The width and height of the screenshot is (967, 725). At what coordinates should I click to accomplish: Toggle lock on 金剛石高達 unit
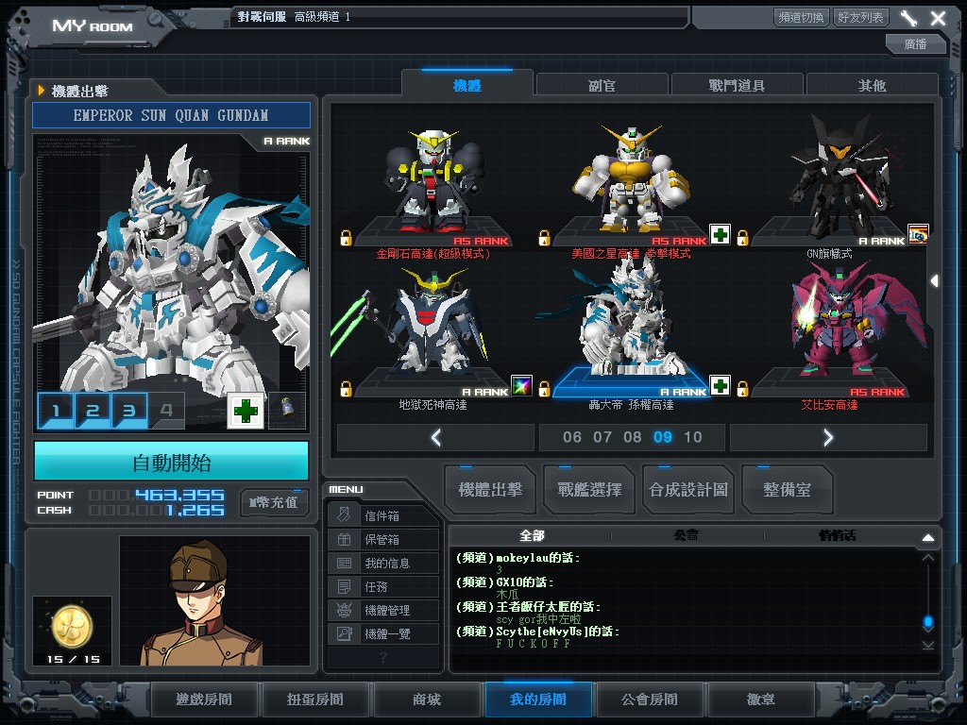(346, 237)
